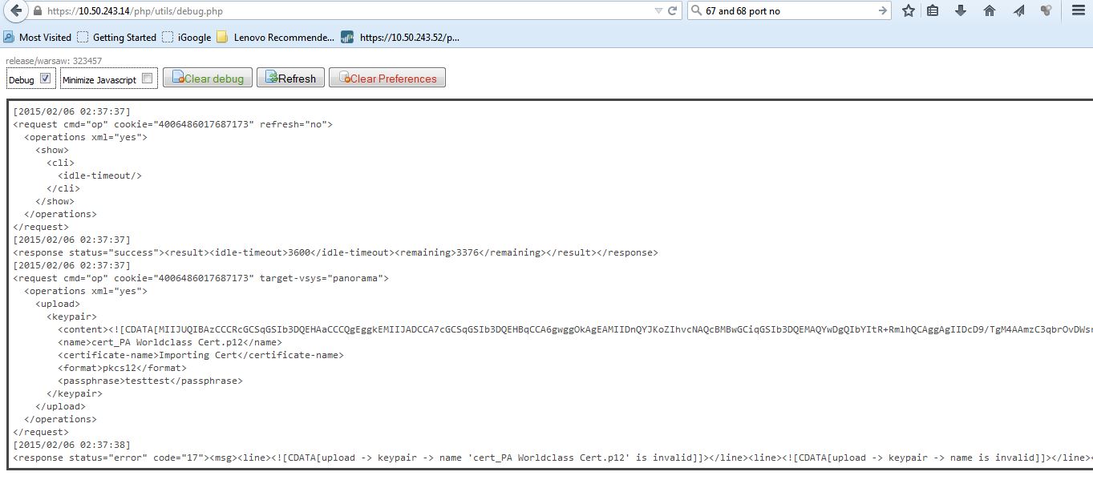1093x500 pixels.
Task: Open the Getting Started bookmark
Action: coord(117,37)
